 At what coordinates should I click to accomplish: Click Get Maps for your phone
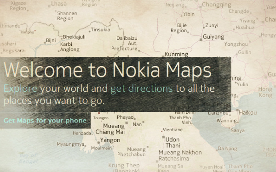point(45,121)
